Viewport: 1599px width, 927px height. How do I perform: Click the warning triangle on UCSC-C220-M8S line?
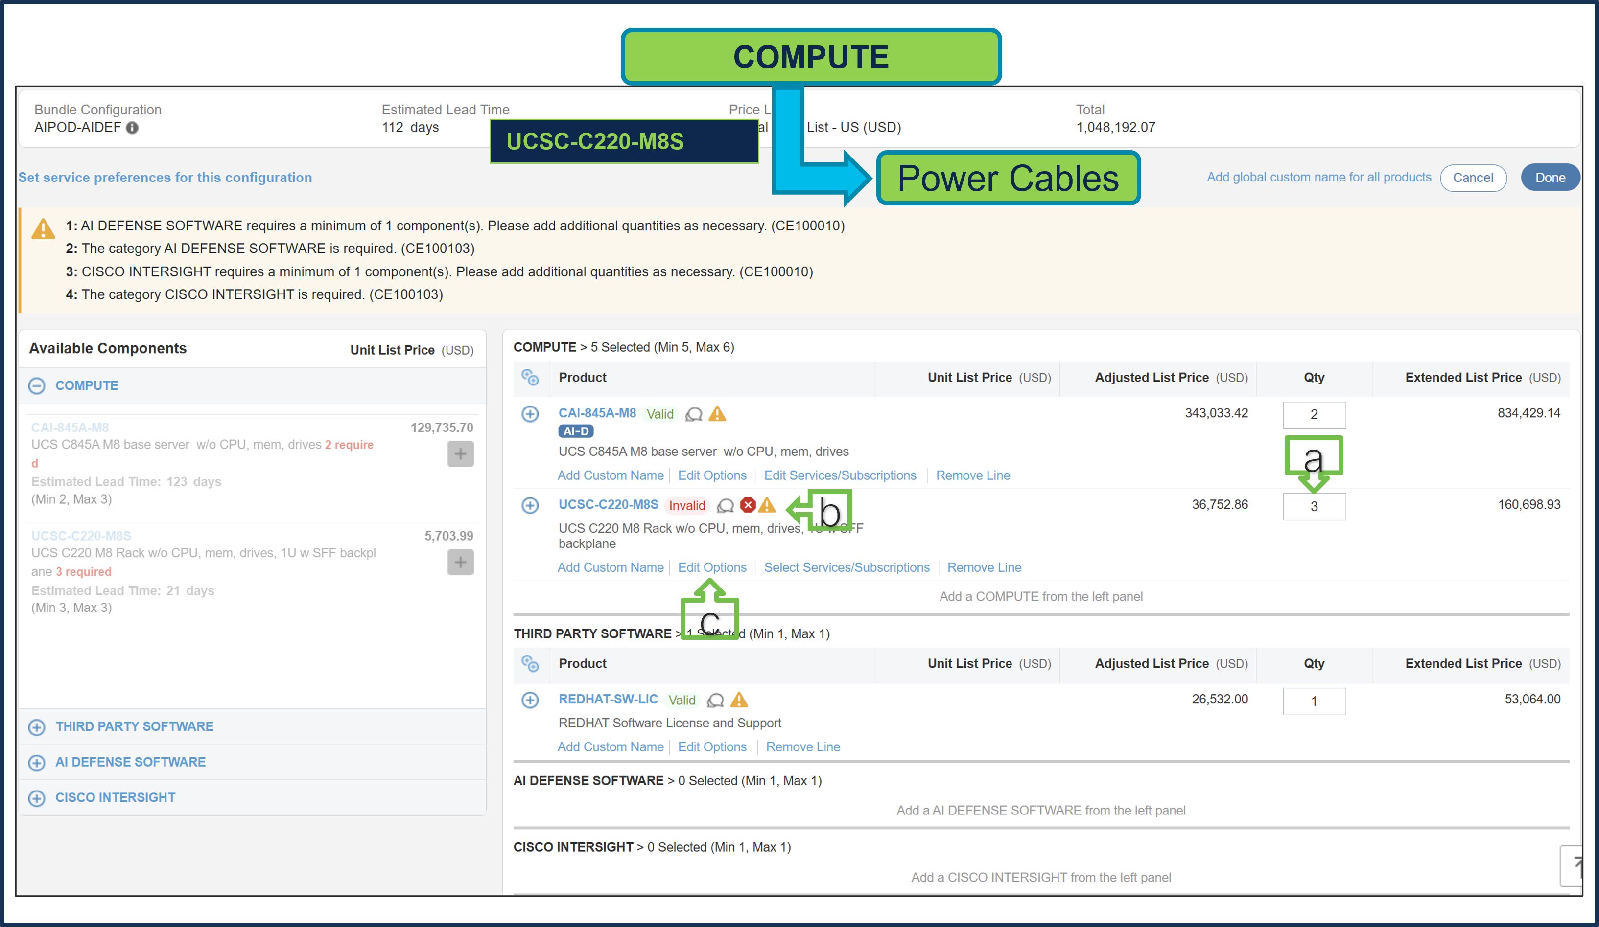tap(768, 505)
